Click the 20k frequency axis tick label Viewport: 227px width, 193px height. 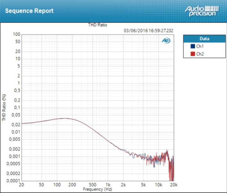(174, 185)
